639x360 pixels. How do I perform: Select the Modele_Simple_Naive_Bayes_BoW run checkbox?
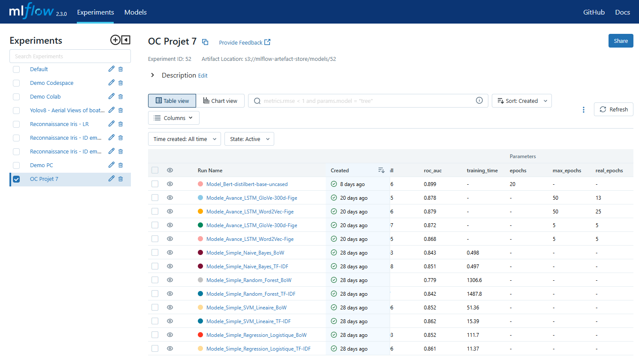pos(155,252)
